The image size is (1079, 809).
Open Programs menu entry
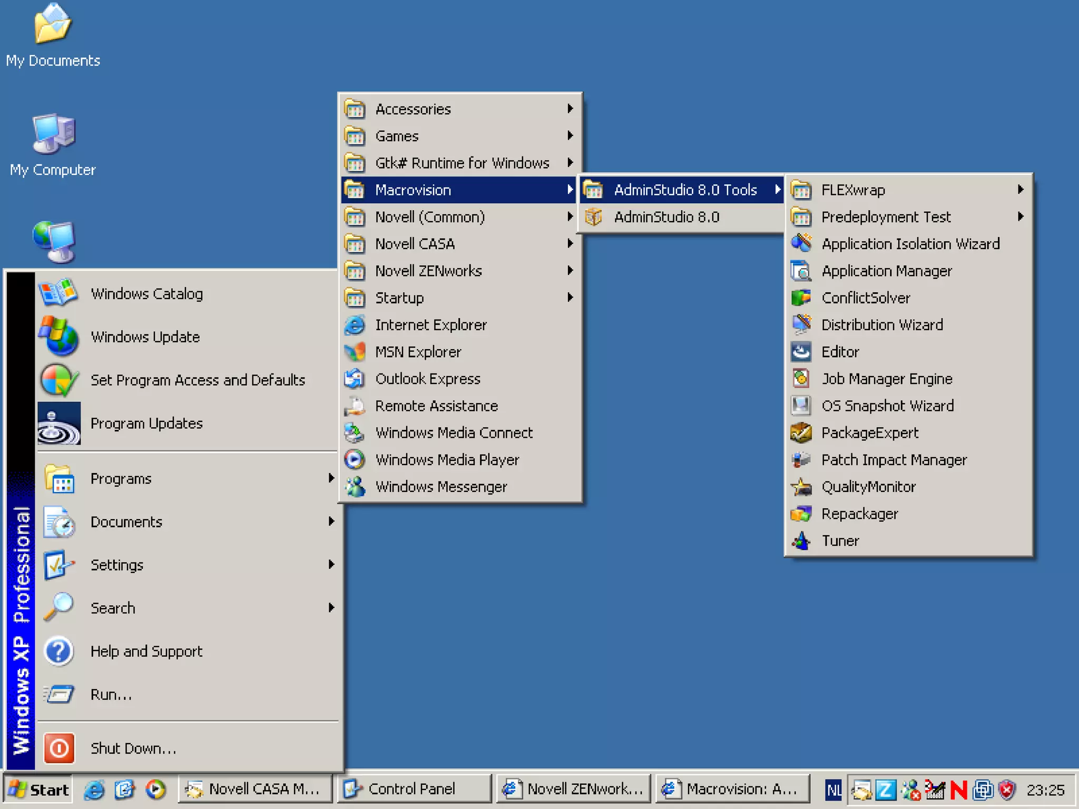(x=188, y=478)
